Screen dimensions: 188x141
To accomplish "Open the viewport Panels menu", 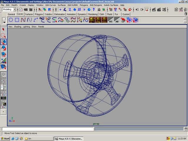I will (x=41, y=26).
